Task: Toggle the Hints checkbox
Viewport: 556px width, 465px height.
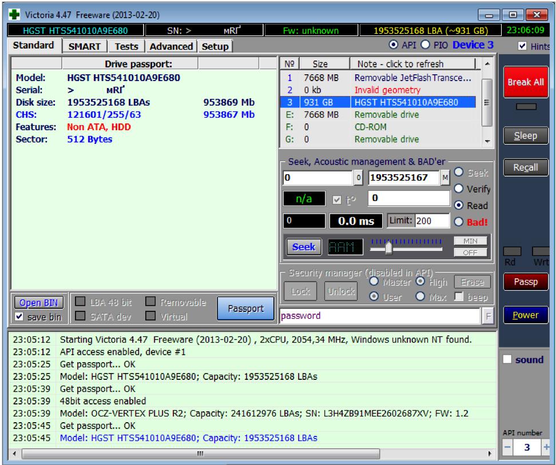Action: click(522, 46)
